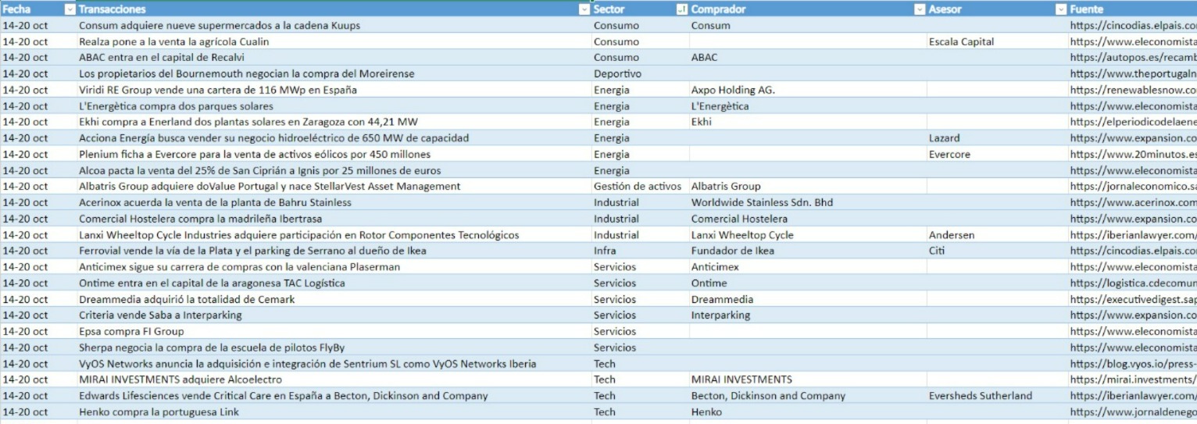Select the 'Escala Capital' advisor cell
Image resolution: width=1197 pixels, height=424 pixels.
pyautogui.click(x=997, y=41)
